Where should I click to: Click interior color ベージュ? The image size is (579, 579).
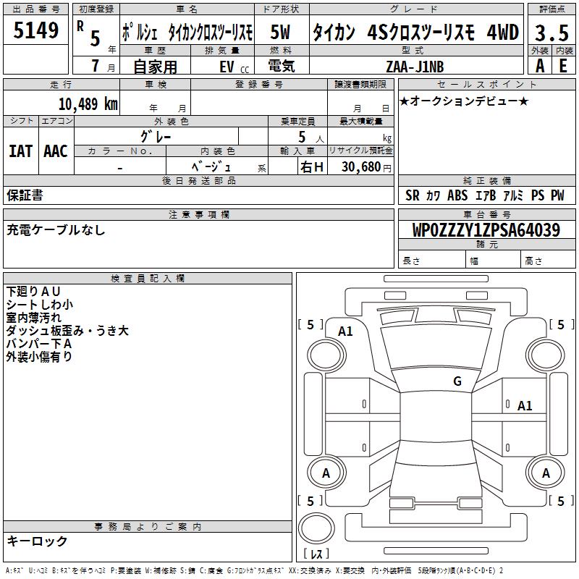point(211,166)
